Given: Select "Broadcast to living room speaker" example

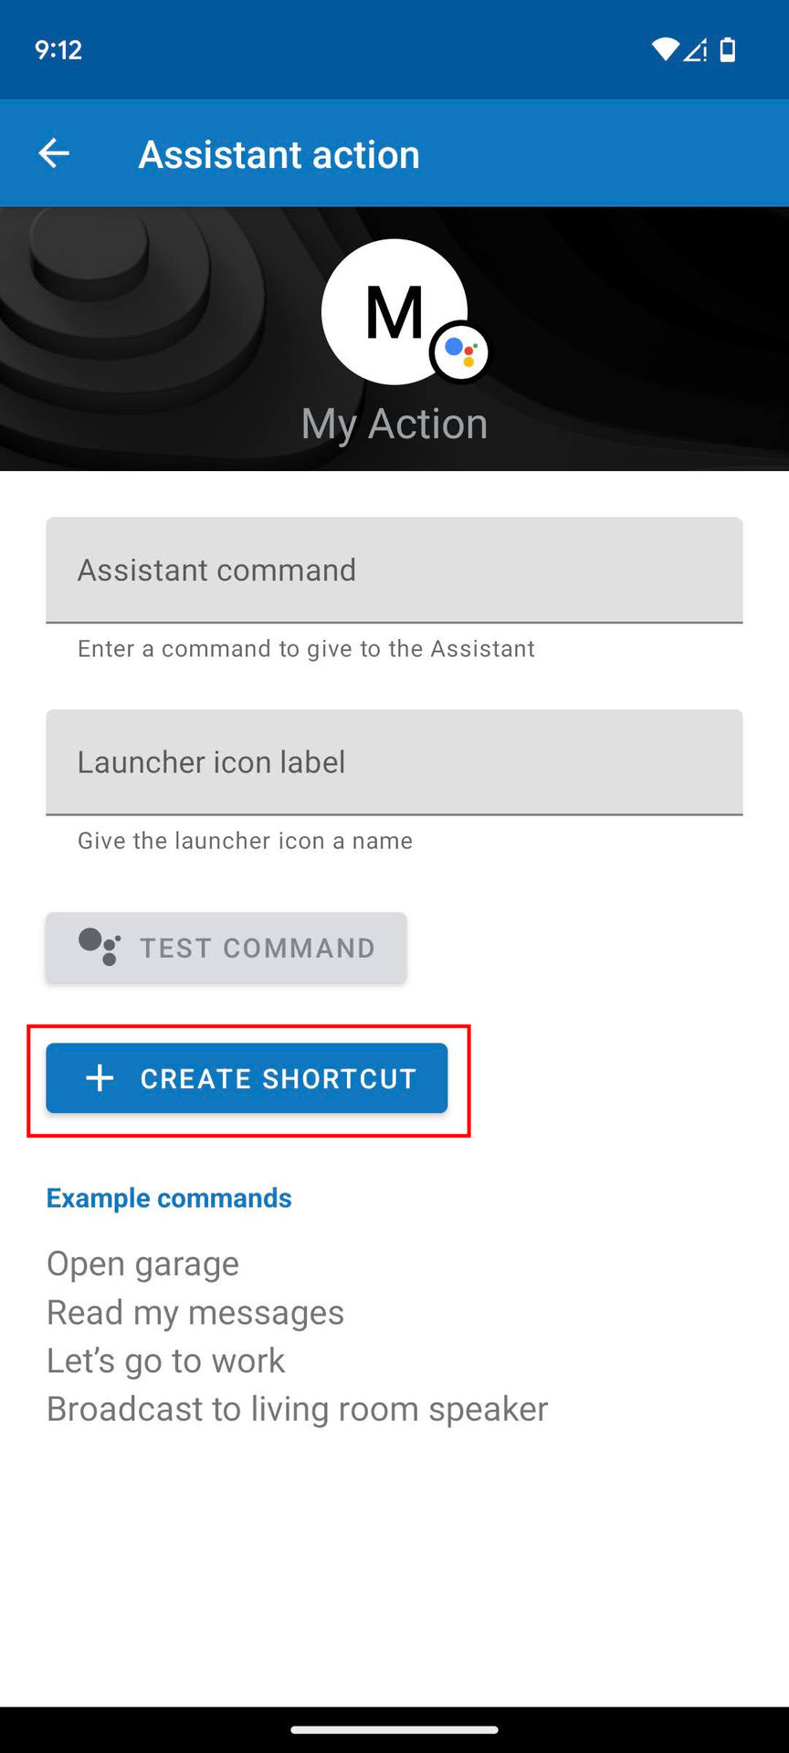Looking at the screenshot, I should (298, 1409).
